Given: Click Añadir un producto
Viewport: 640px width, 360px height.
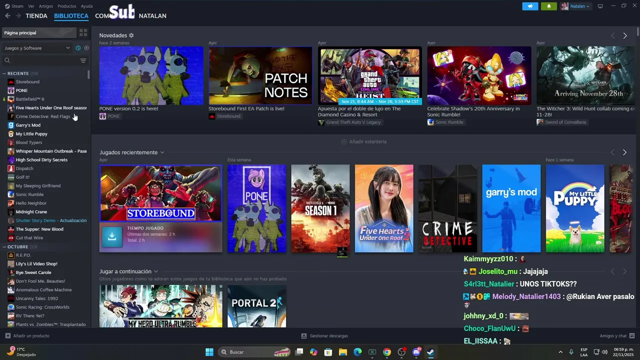Looking at the screenshot, I should [x=27, y=336].
